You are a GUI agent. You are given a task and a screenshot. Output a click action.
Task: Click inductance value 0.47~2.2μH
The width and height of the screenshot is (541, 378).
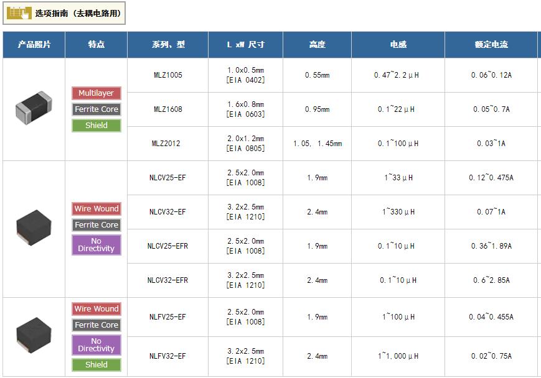[397, 75]
